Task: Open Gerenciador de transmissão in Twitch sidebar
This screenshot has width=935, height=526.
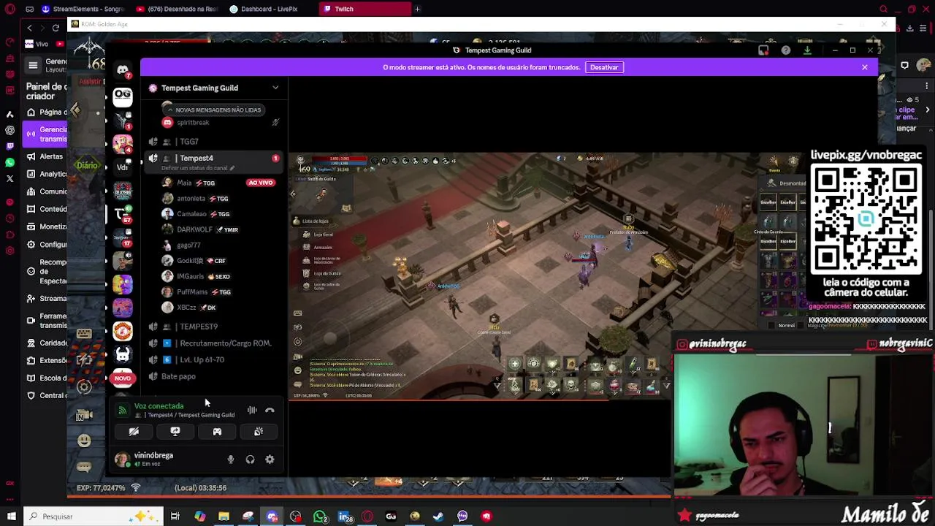Action: [45, 134]
